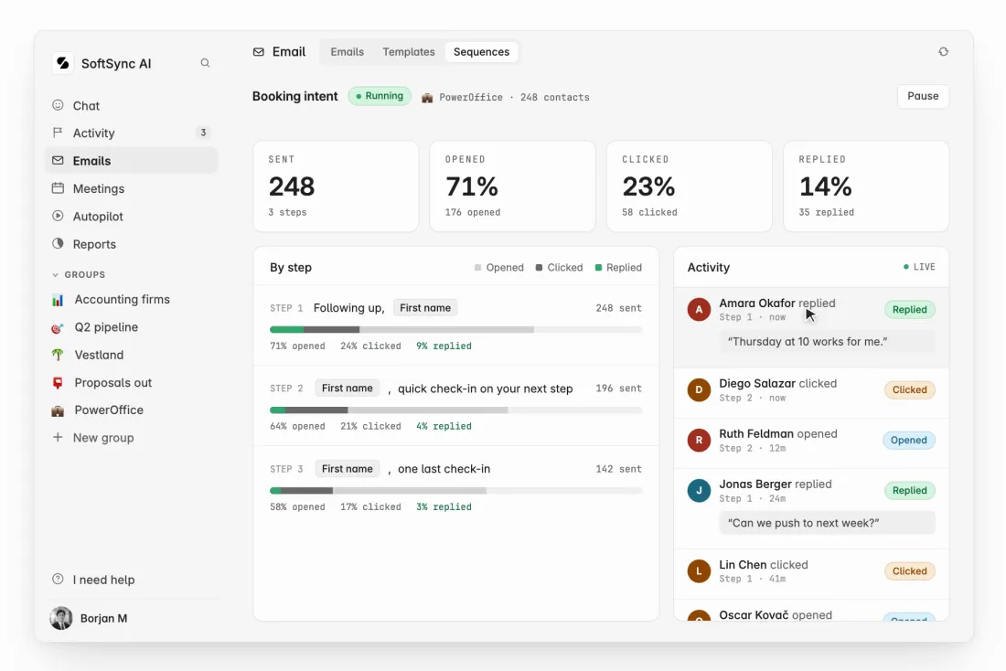Click the First name tag in Step 2

[348, 389]
